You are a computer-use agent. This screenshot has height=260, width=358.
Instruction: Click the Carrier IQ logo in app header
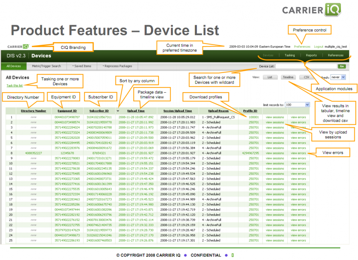18,46
